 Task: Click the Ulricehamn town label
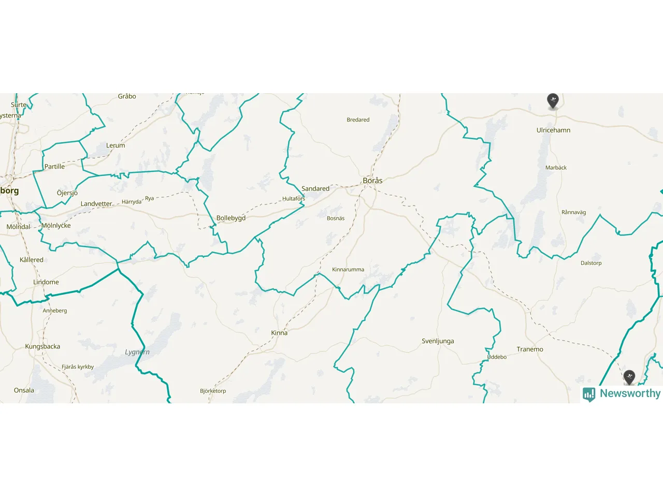[553, 130]
